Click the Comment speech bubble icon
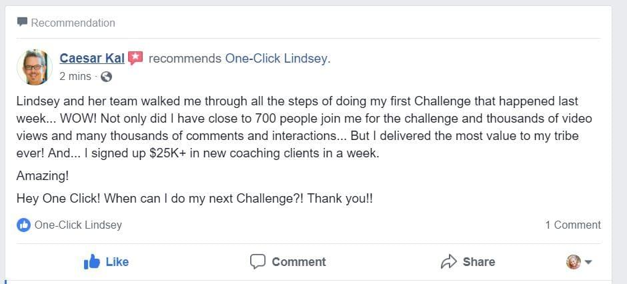 258,262
